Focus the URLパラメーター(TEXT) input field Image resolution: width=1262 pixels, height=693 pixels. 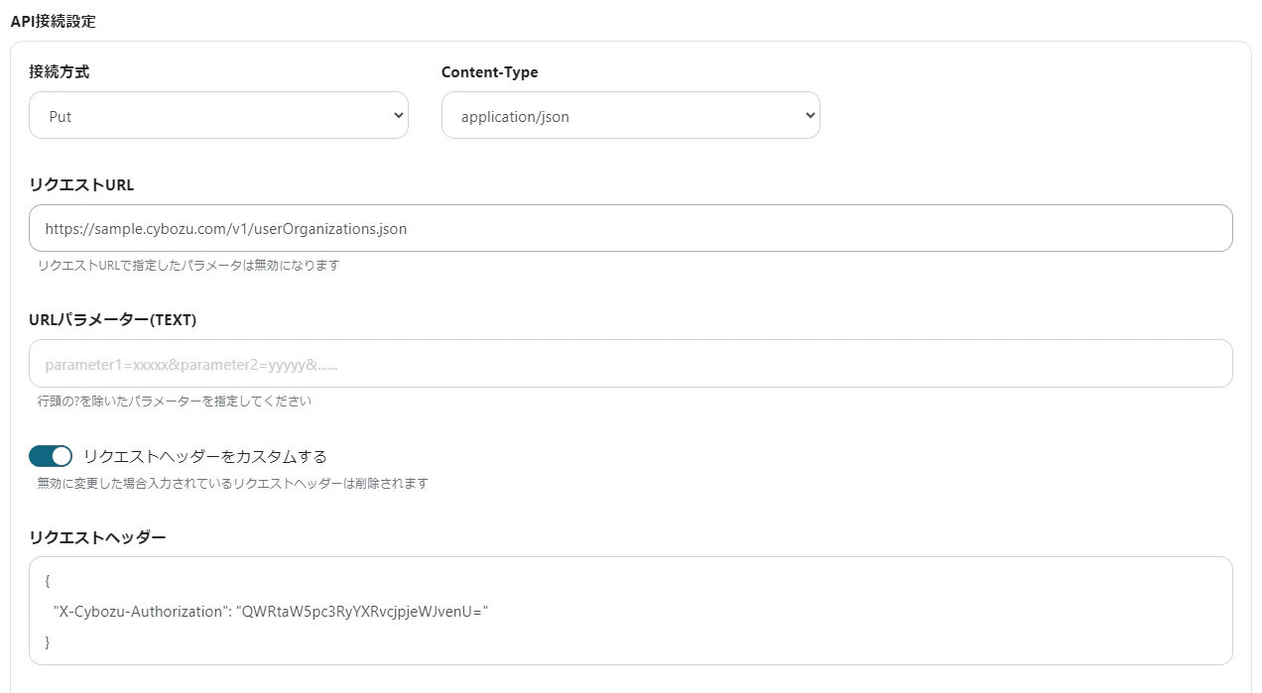pyautogui.click(x=631, y=364)
